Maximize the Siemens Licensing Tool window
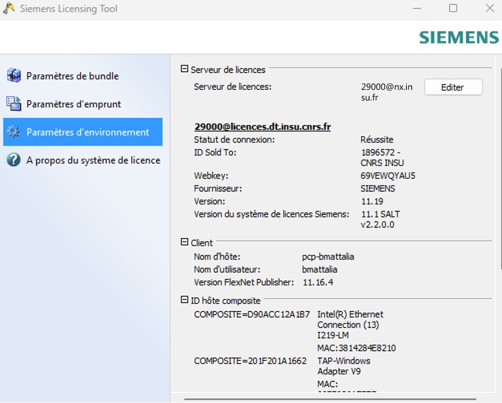This screenshot has height=403, width=502. [x=453, y=9]
